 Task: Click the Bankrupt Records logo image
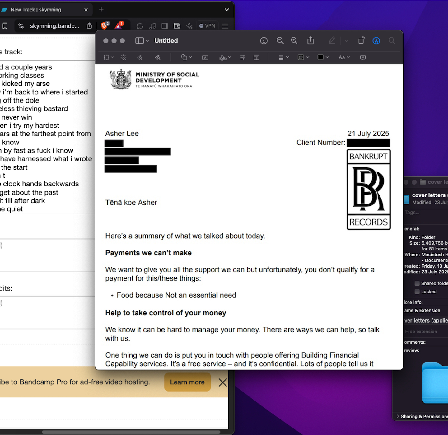[x=369, y=189]
